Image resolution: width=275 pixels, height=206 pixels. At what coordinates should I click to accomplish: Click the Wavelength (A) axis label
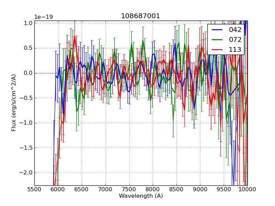[x=141, y=196]
